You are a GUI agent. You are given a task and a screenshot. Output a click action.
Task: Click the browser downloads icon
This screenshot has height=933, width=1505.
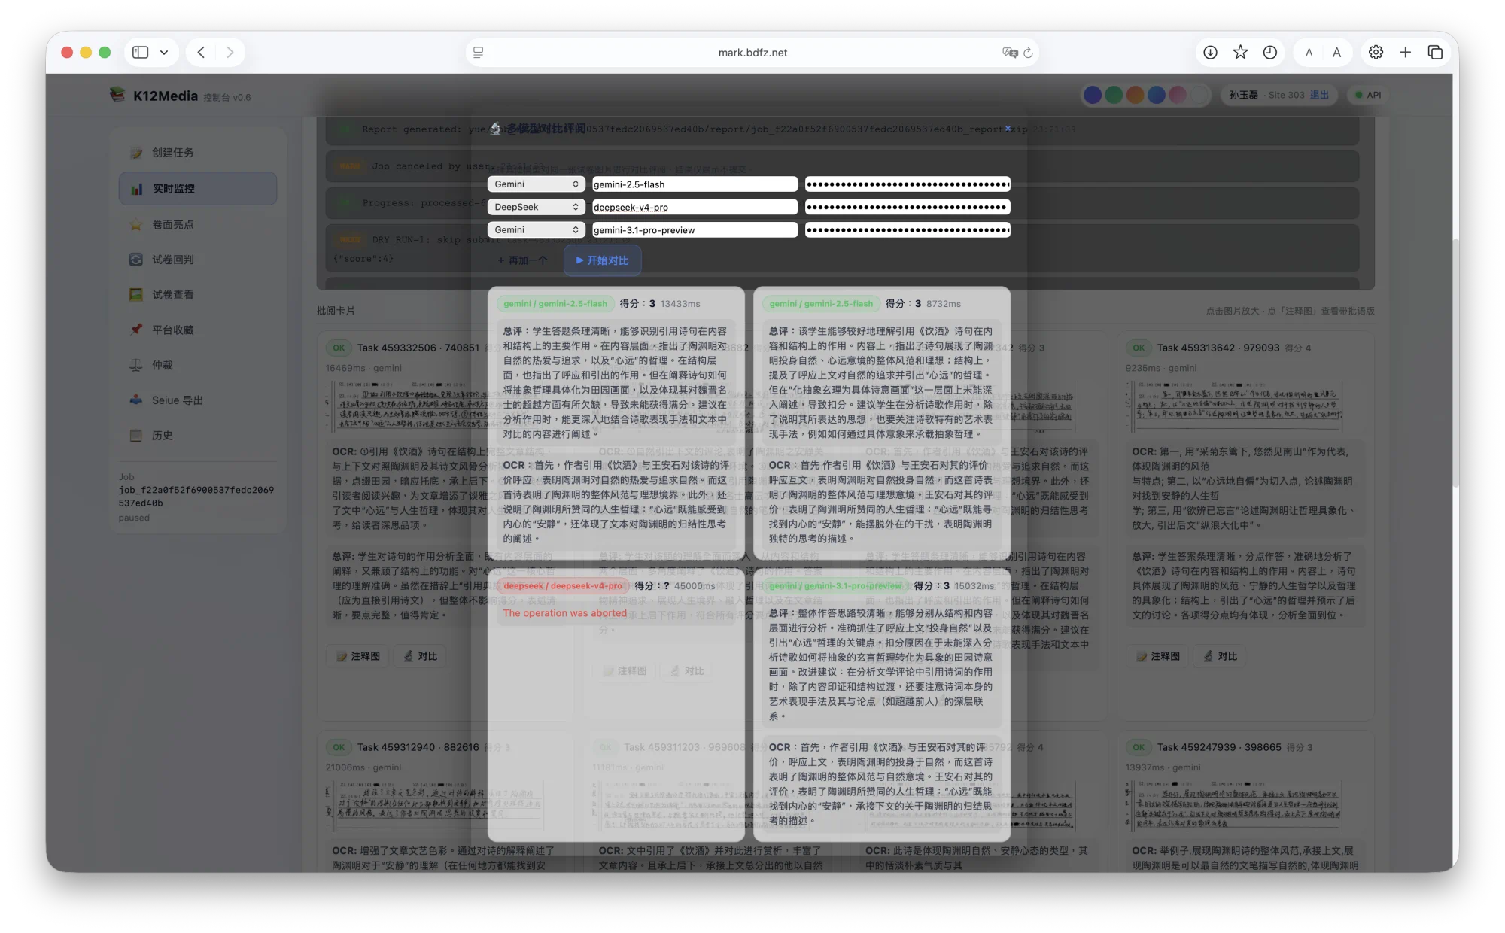coord(1210,52)
